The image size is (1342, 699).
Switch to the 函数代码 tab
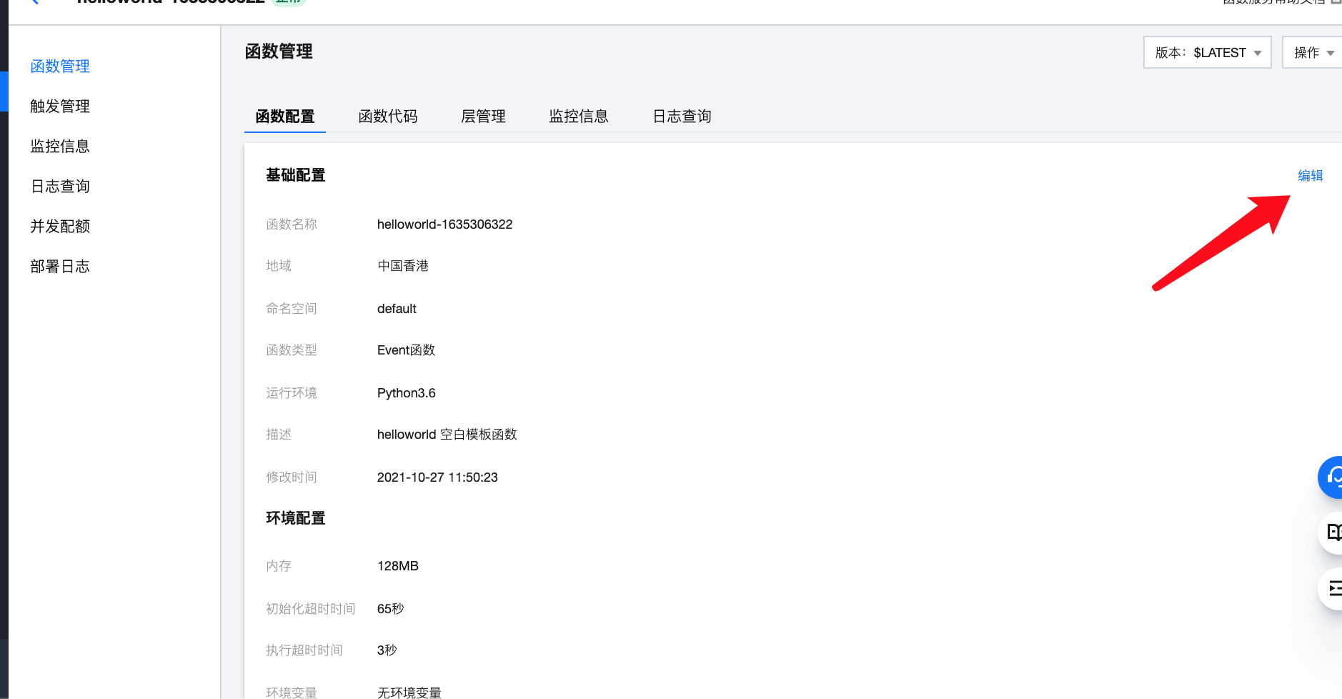(387, 116)
